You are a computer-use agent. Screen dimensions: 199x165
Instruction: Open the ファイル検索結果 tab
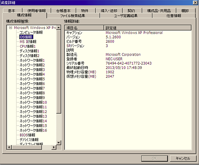point(73,16)
